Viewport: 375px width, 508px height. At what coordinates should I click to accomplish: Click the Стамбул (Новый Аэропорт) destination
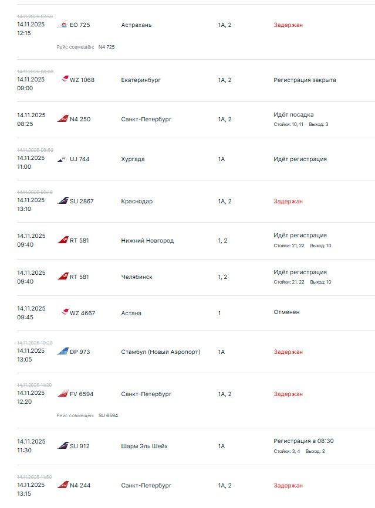(160, 352)
